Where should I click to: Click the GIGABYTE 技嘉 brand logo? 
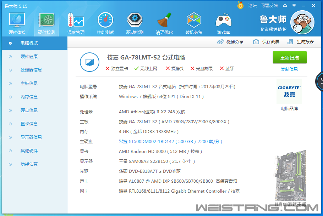click(x=289, y=91)
